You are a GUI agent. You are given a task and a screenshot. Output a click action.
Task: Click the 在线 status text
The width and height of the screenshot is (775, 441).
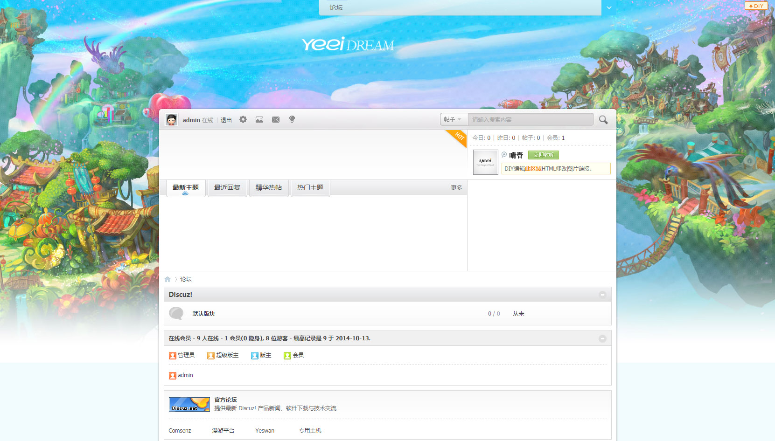207,120
